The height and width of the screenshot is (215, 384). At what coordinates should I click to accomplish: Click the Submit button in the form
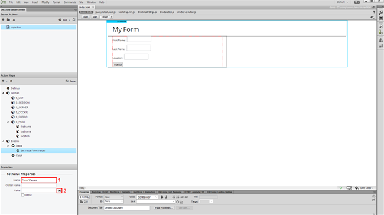pos(118,65)
